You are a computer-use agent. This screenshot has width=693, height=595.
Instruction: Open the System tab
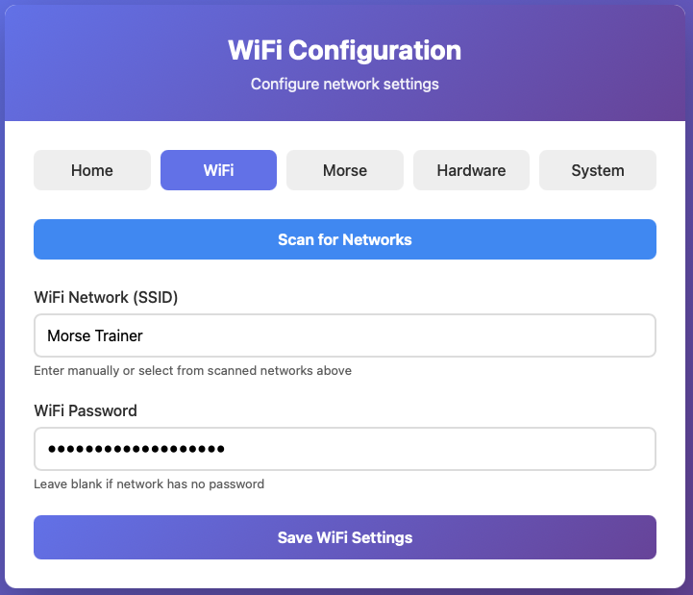tap(597, 170)
